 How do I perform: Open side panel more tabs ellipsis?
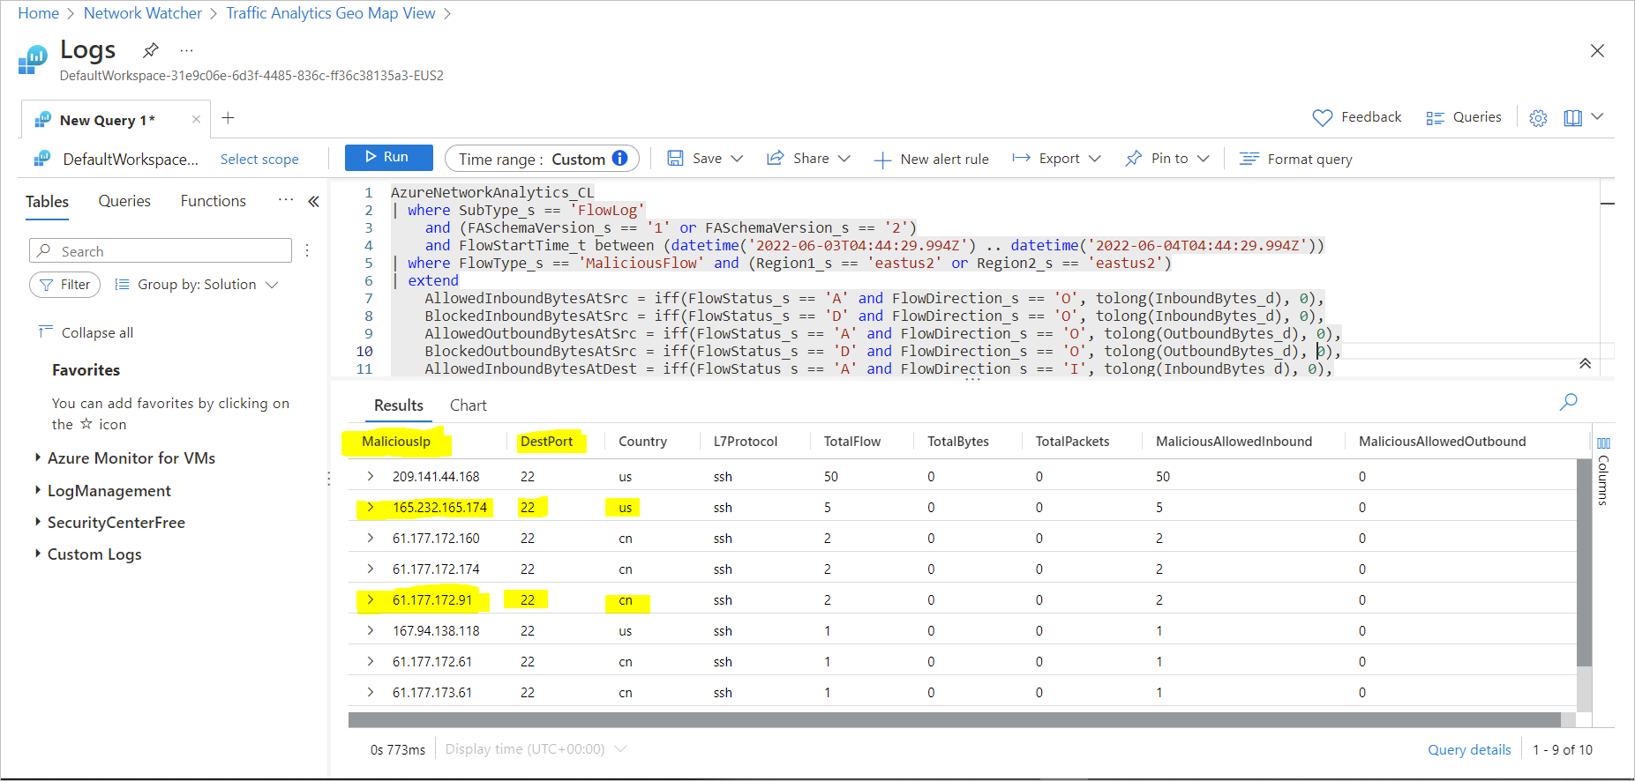pyautogui.click(x=285, y=200)
